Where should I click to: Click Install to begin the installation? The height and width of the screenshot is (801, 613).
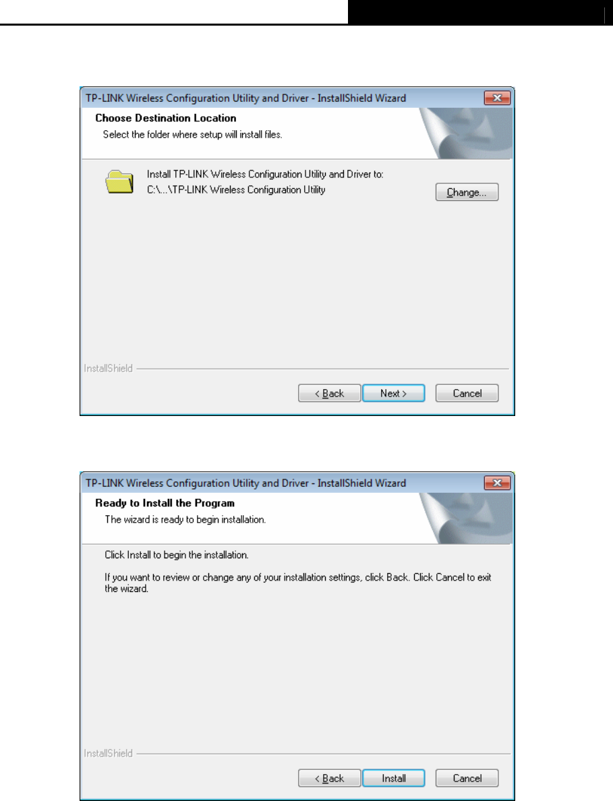[x=393, y=778]
